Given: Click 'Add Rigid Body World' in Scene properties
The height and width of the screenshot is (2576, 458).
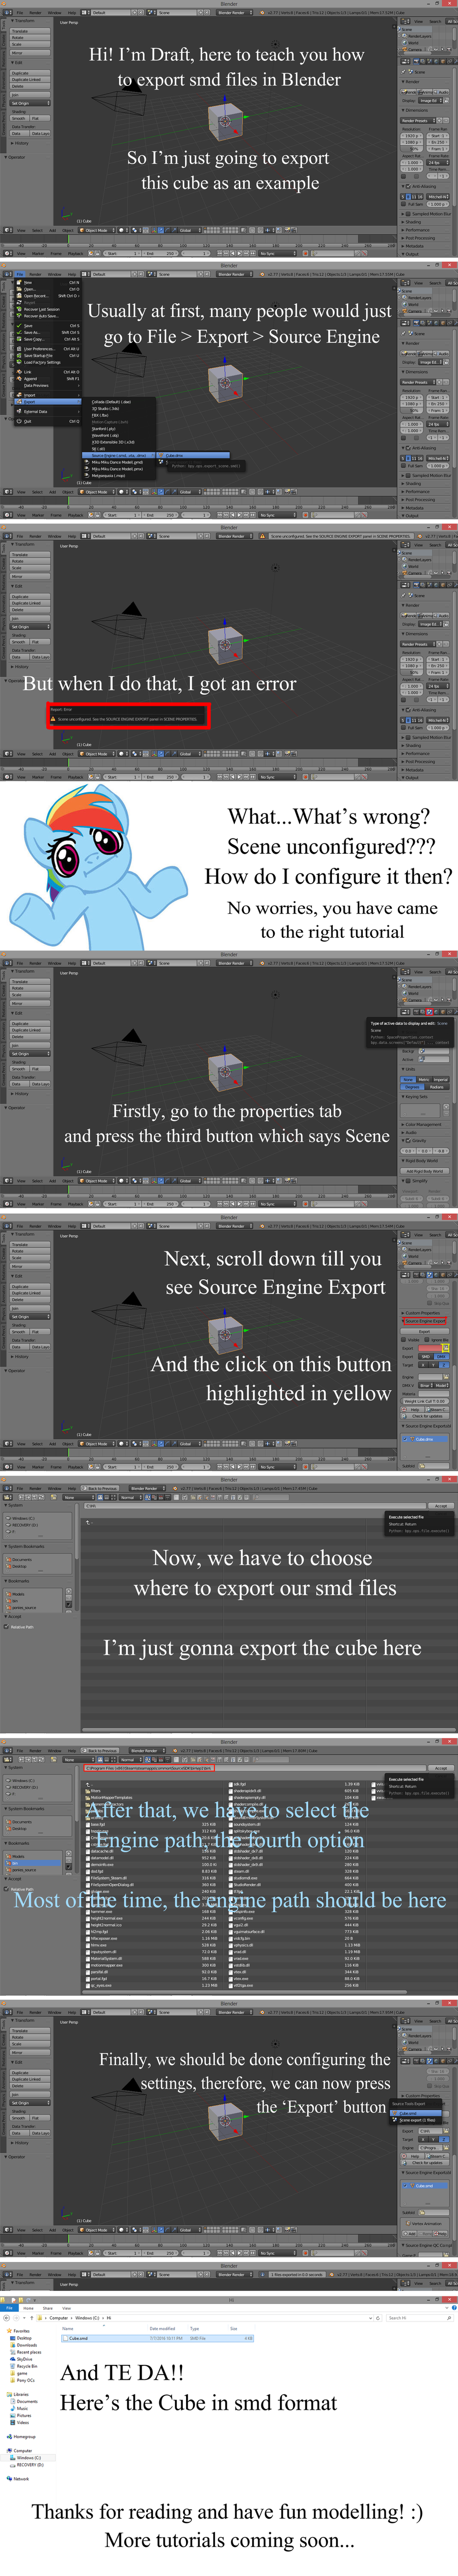Looking at the screenshot, I should point(425,1171).
